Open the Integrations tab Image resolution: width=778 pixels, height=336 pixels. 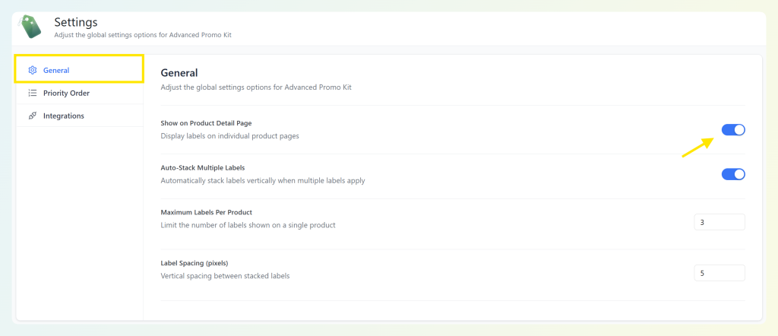pyautogui.click(x=79, y=116)
